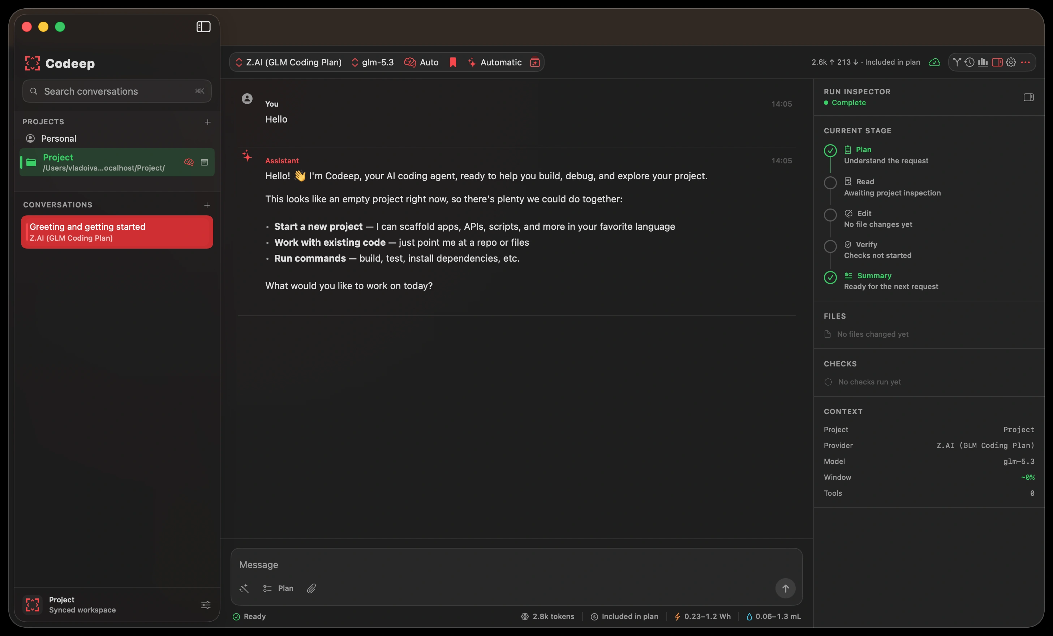Focus the Message input box
Image resolution: width=1053 pixels, height=636 pixels.
[x=516, y=564]
